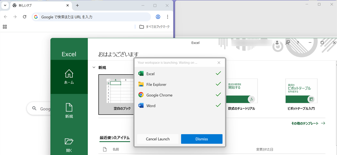
Task: Select the 新しいタブ Chrome tab
Action: click(x=41, y=5)
